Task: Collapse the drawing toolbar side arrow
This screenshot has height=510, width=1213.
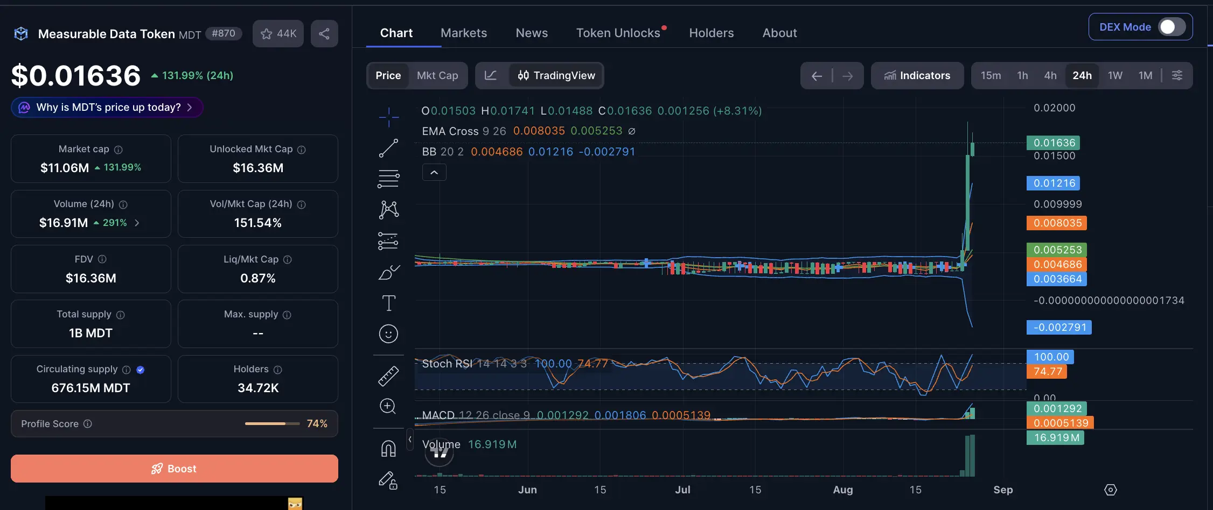Action: (x=410, y=440)
